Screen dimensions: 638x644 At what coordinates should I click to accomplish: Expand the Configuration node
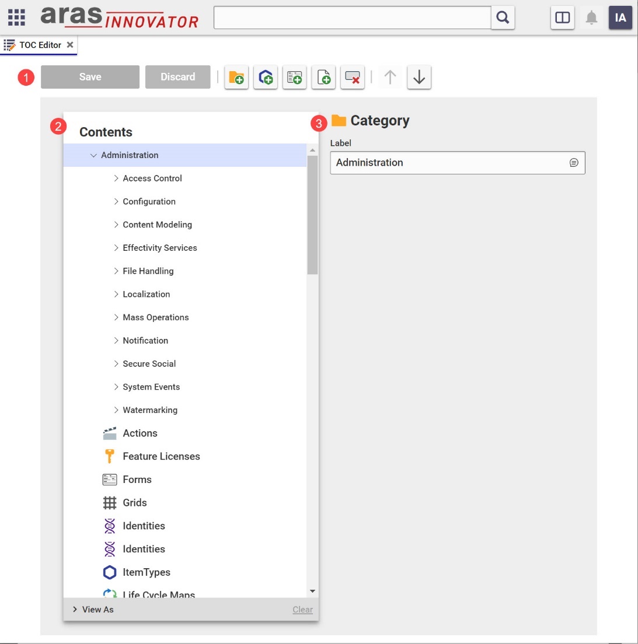pos(116,201)
